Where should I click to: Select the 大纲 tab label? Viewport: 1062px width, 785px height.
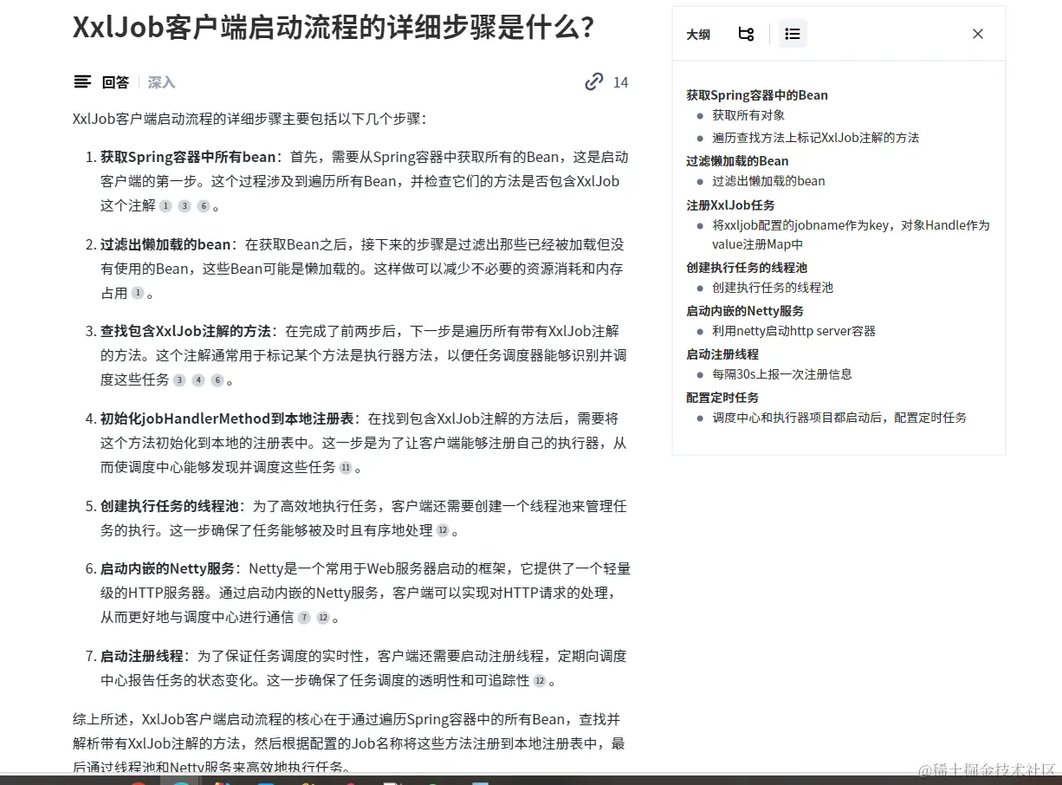[698, 35]
